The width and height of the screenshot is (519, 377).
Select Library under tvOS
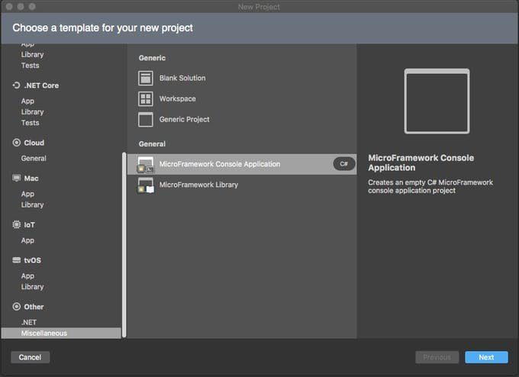click(x=32, y=287)
